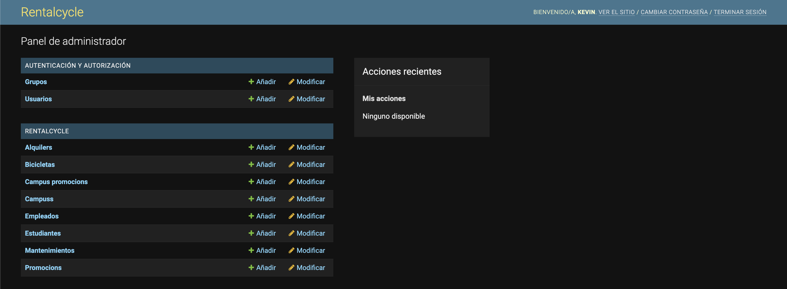
Task: Click the pencil icon in Promocions row
Action: [291, 268]
